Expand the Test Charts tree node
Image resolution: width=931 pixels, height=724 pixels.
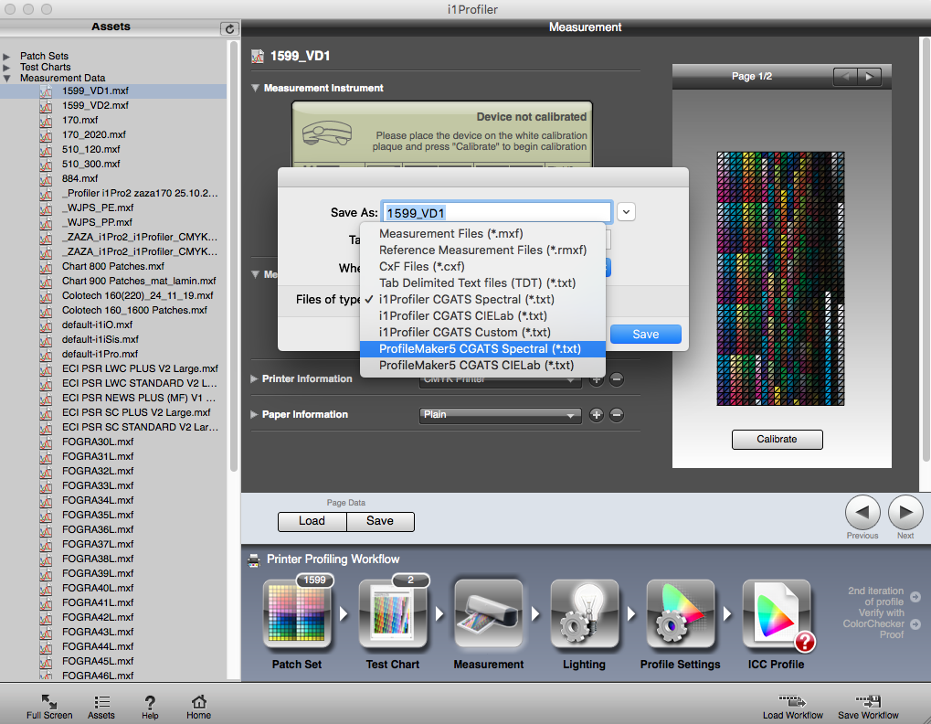click(x=6, y=67)
